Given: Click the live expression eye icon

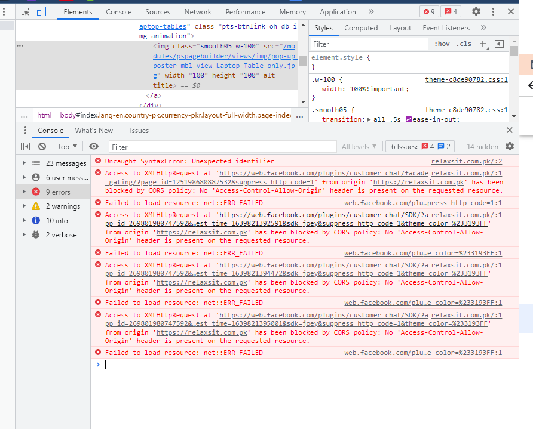Looking at the screenshot, I should point(94,147).
